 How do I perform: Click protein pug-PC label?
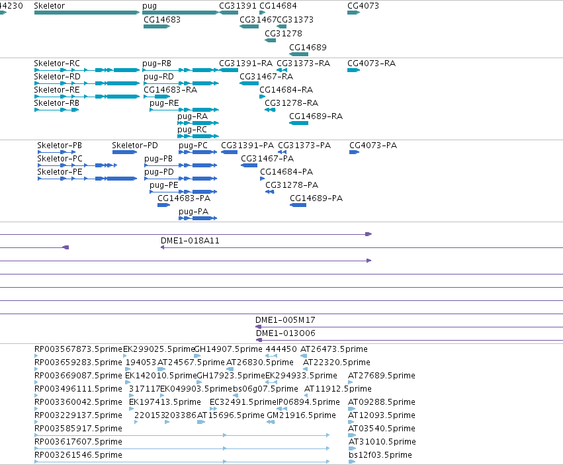(193, 146)
